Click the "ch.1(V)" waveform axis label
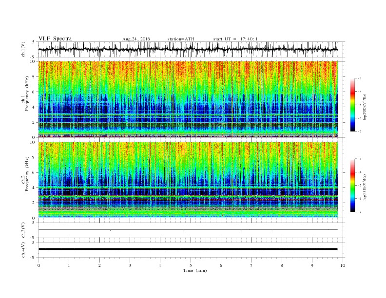 (23, 49)
